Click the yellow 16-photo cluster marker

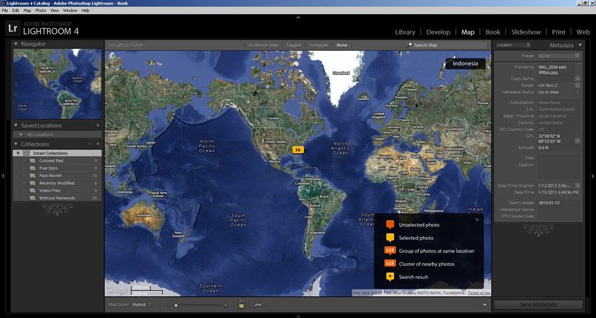click(297, 150)
